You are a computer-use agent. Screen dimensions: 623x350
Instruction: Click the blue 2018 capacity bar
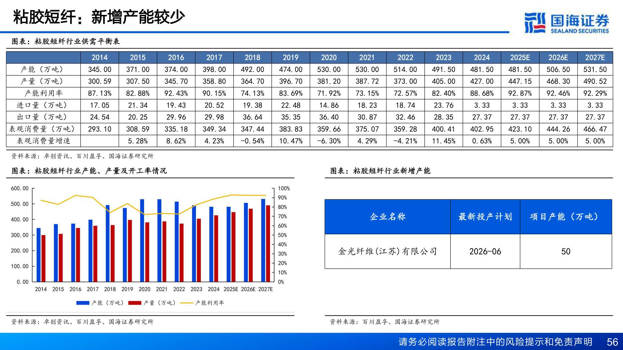(x=108, y=243)
